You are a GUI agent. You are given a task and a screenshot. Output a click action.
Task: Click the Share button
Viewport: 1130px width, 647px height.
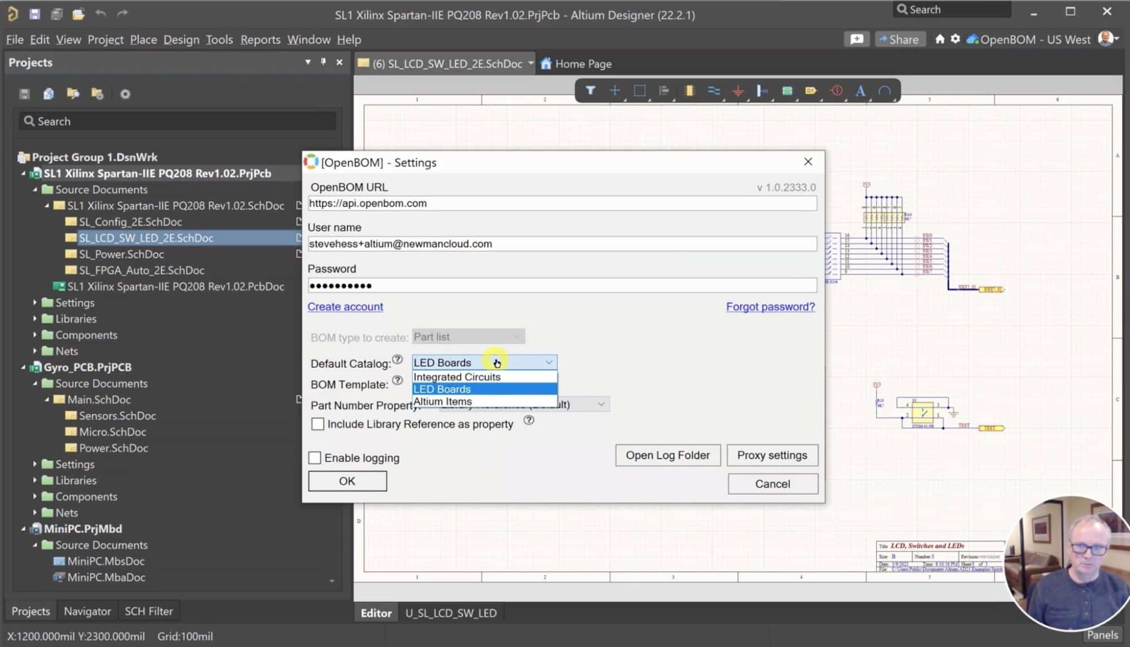tap(899, 39)
